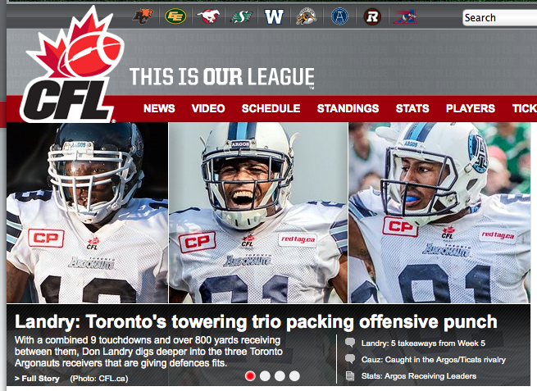The image size is (537, 391).
Task: Click into the Search field
Action: pos(499,18)
